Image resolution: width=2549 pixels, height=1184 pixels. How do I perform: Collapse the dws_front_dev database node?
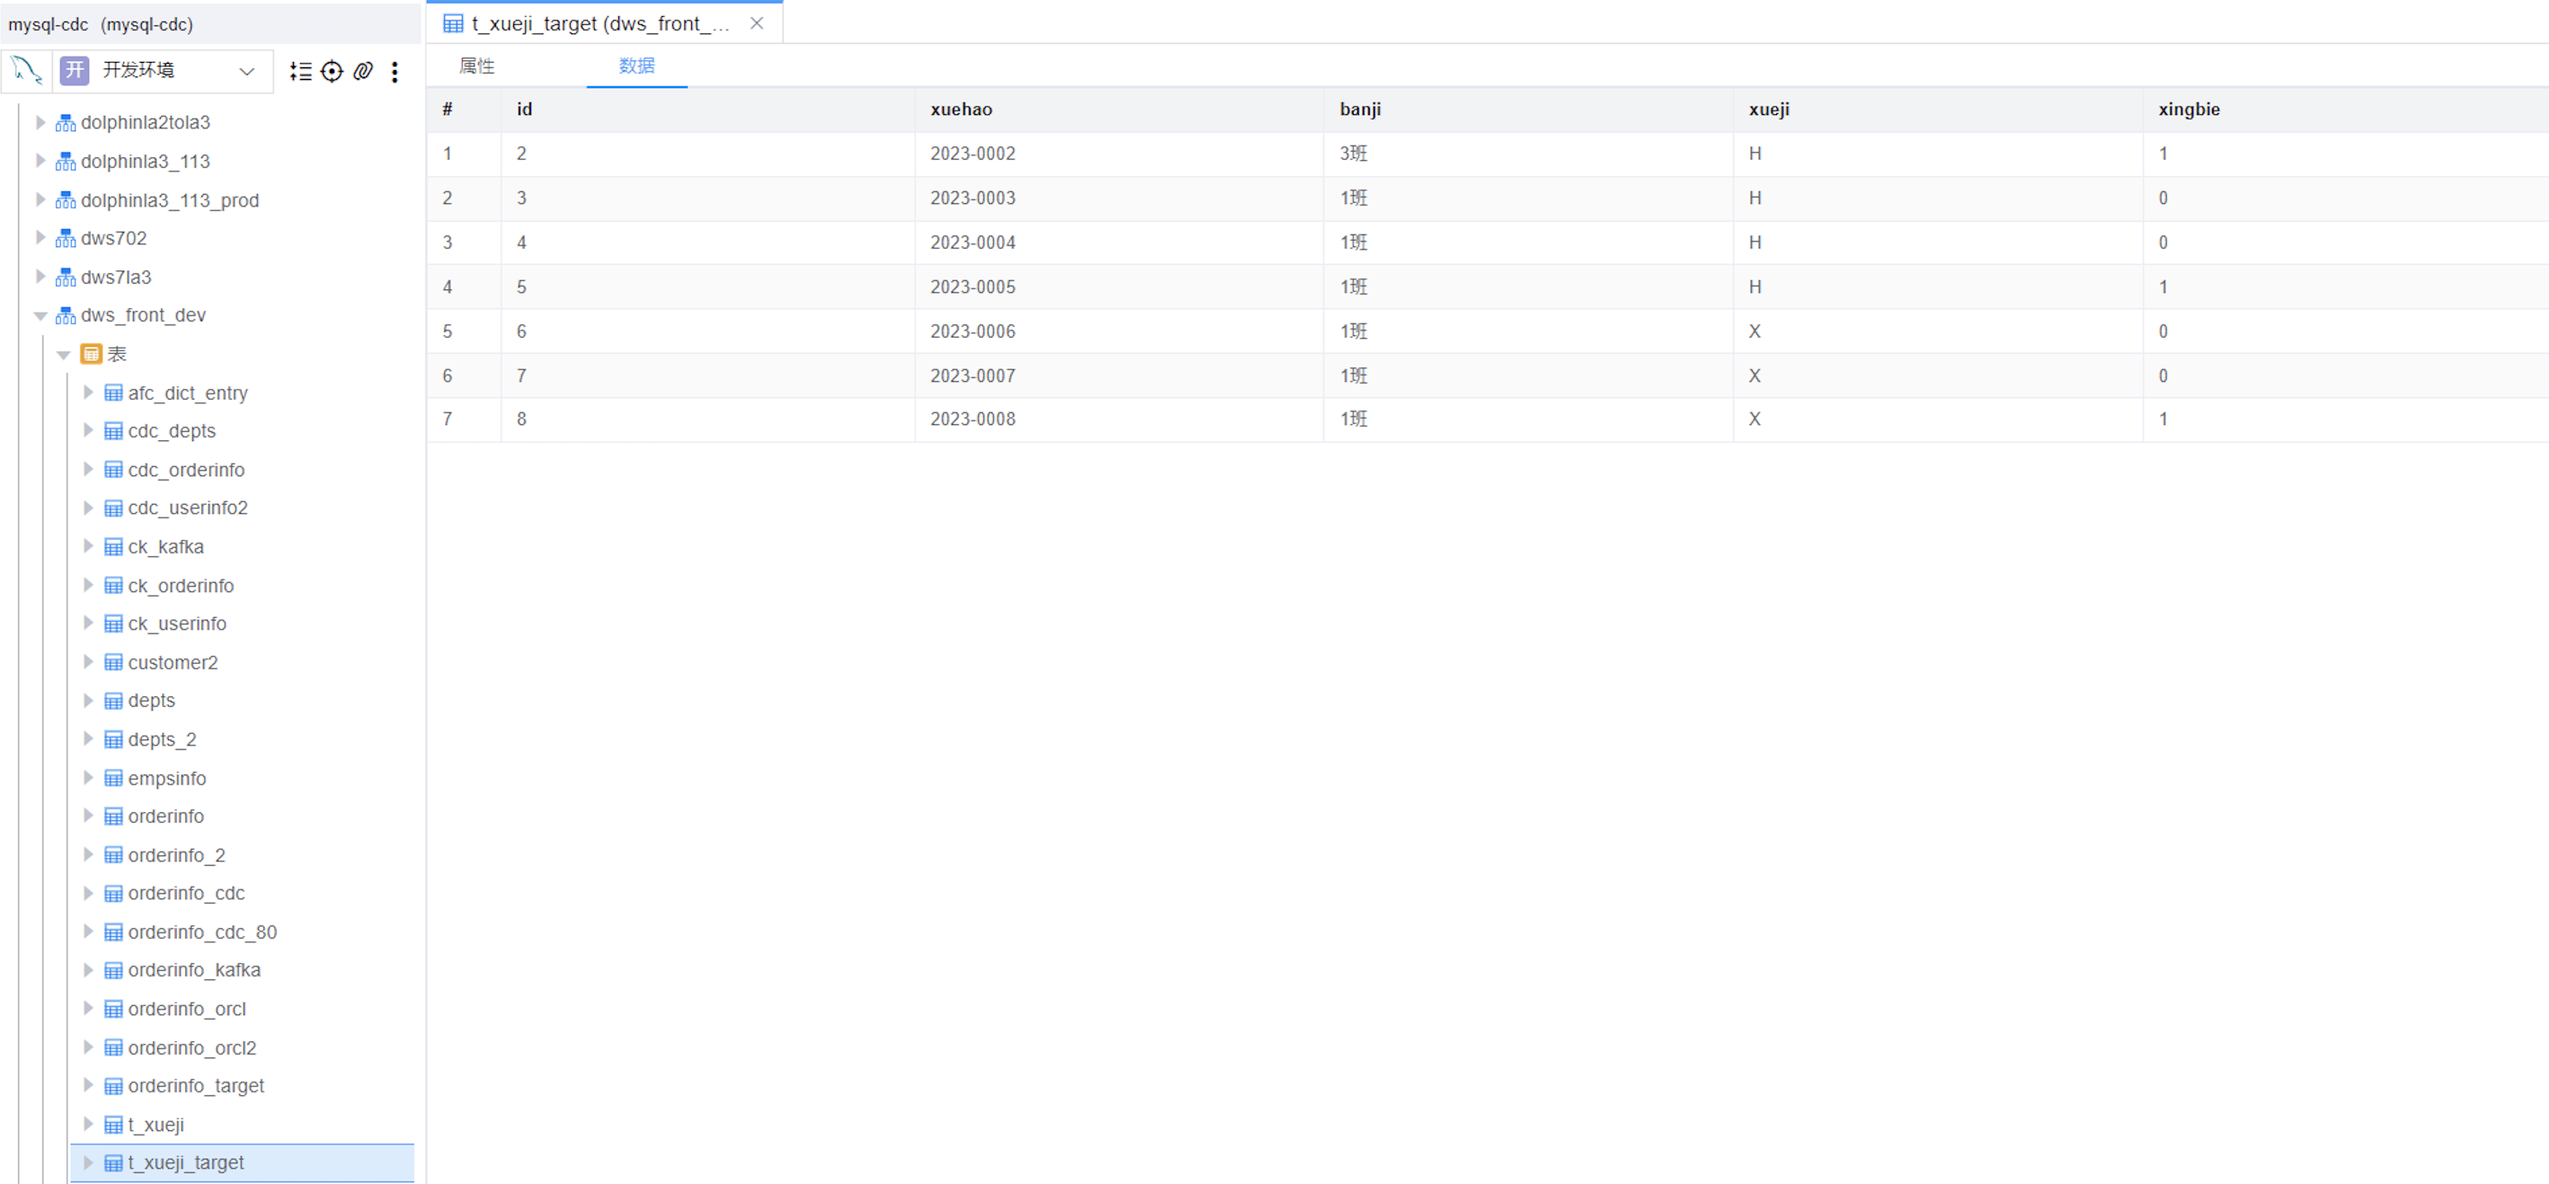coord(40,315)
